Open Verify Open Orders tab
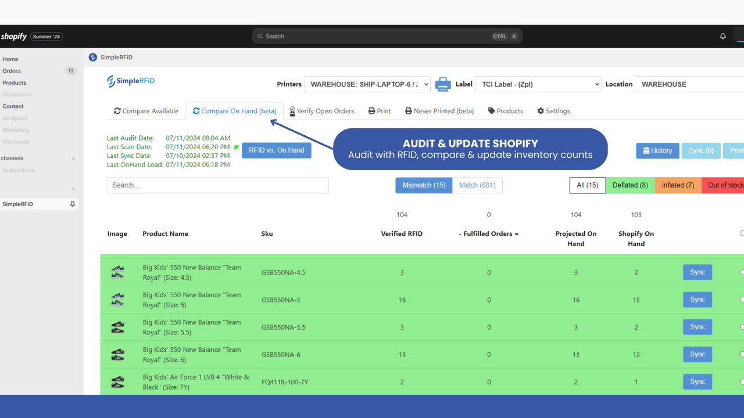Viewport: 744px width, 418px height. click(321, 111)
